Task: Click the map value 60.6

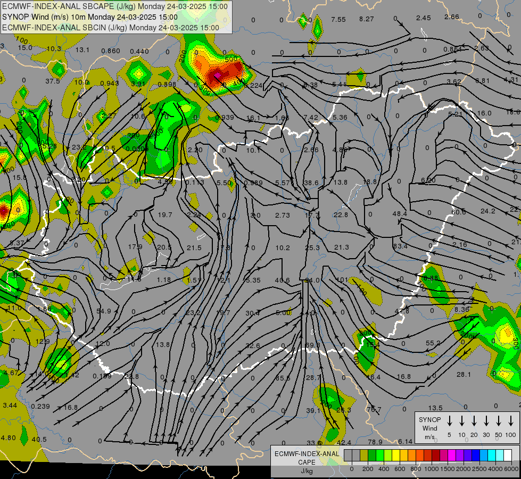Action: [x=459, y=212]
